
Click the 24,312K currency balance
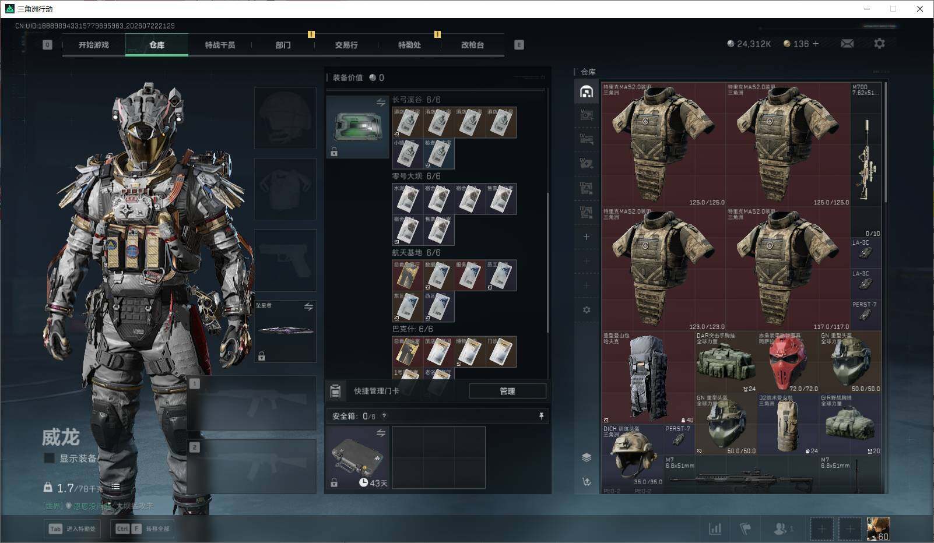[x=749, y=44]
